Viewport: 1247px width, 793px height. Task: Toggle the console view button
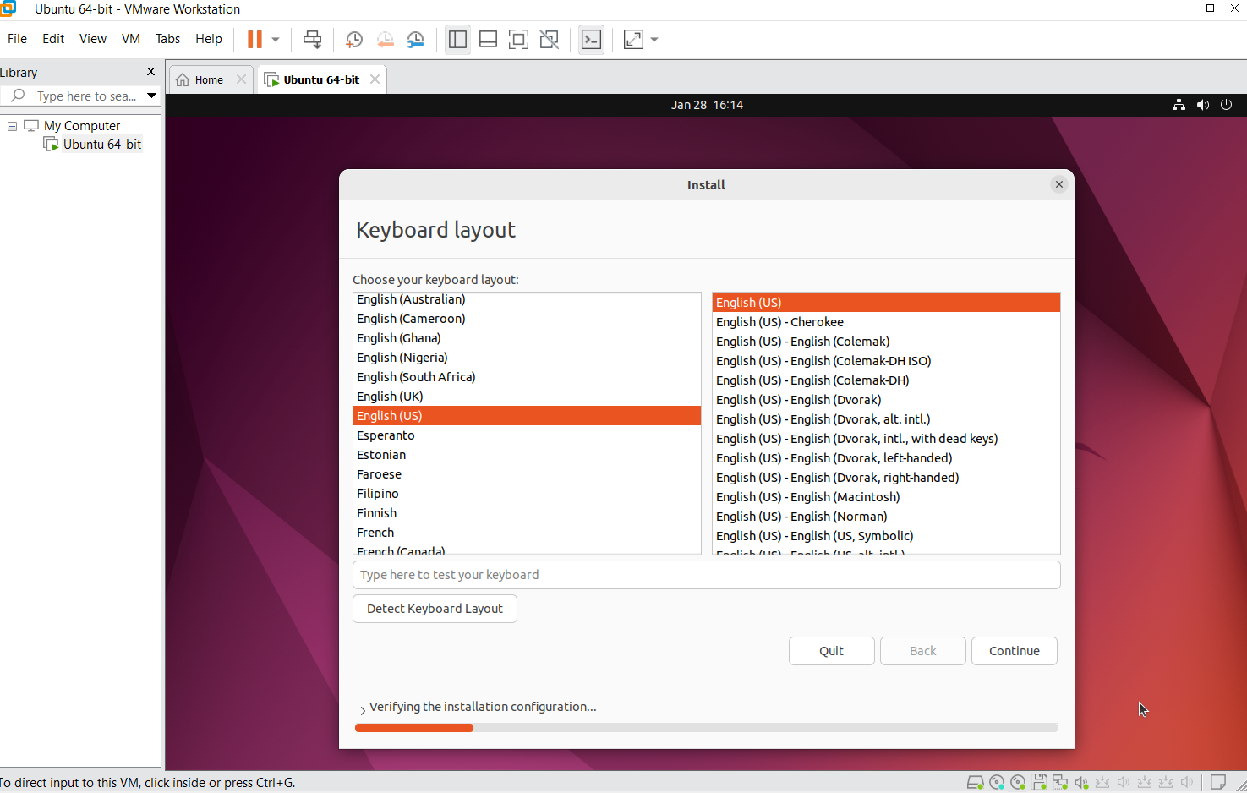pyautogui.click(x=591, y=40)
